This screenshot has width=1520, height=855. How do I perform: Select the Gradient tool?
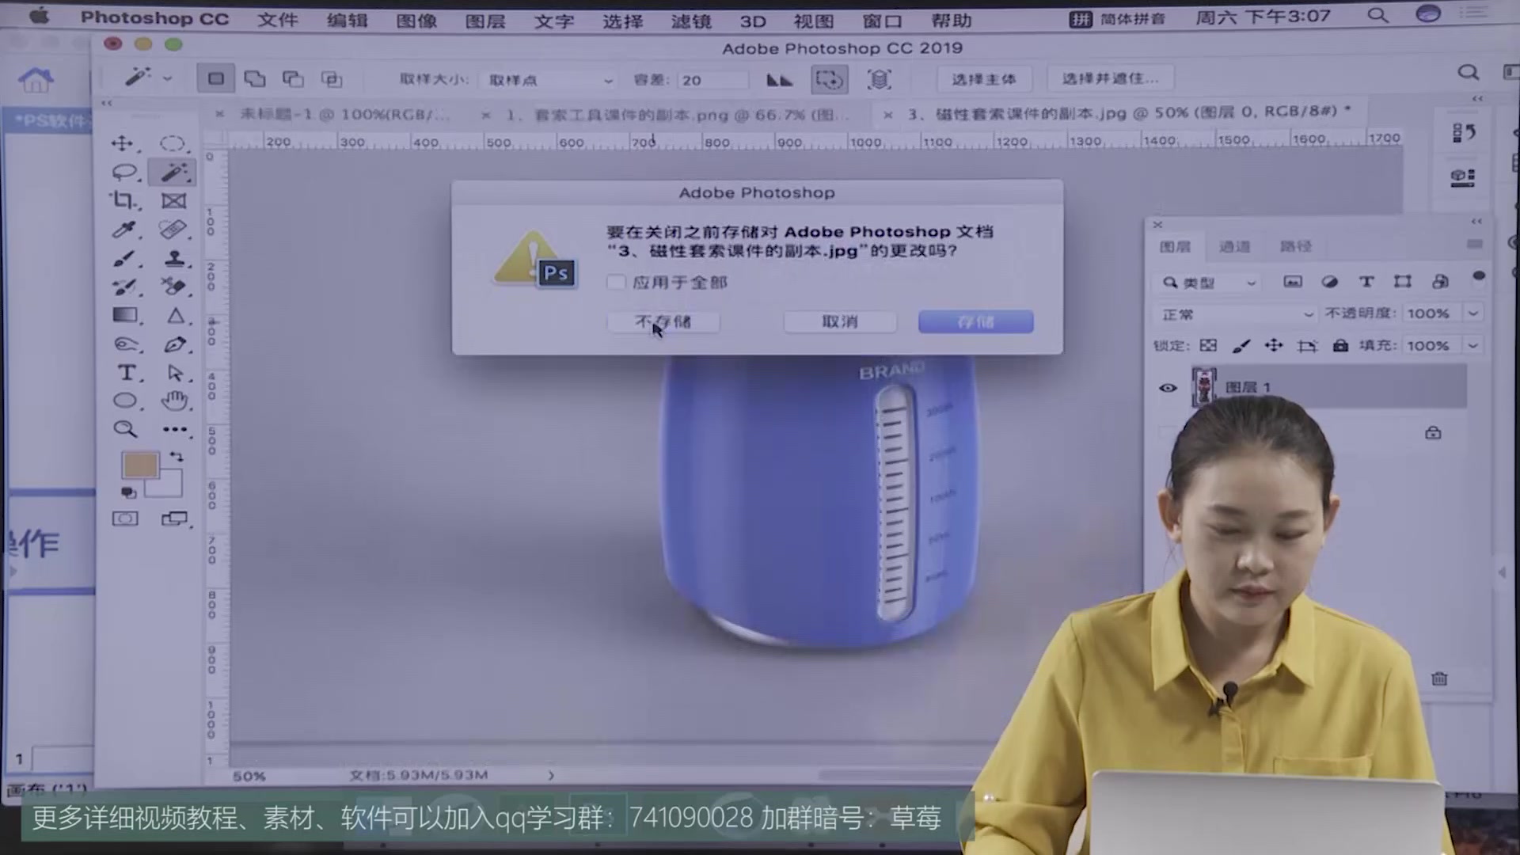127,314
